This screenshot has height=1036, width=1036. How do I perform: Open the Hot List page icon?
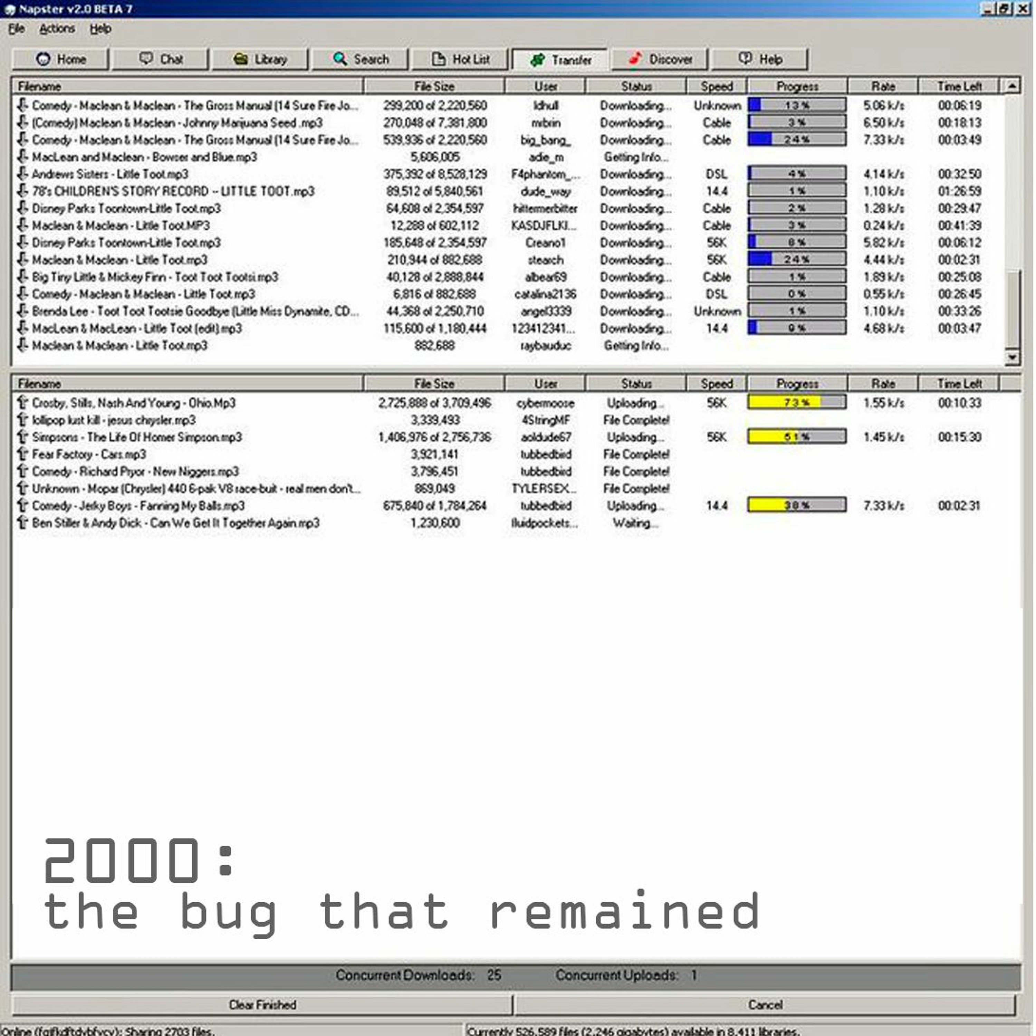439,59
